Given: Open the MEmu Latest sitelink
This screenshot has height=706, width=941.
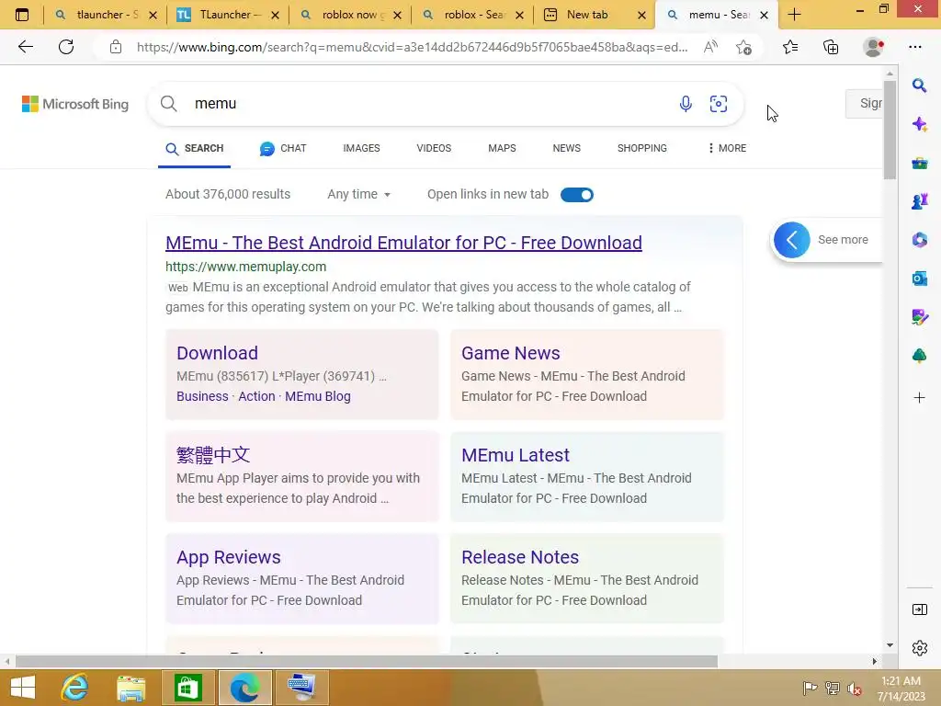Looking at the screenshot, I should tap(515, 455).
